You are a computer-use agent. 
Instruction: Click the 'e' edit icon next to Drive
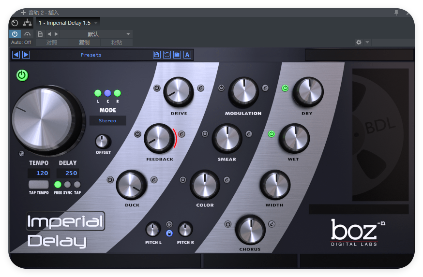tap(201, 88)
